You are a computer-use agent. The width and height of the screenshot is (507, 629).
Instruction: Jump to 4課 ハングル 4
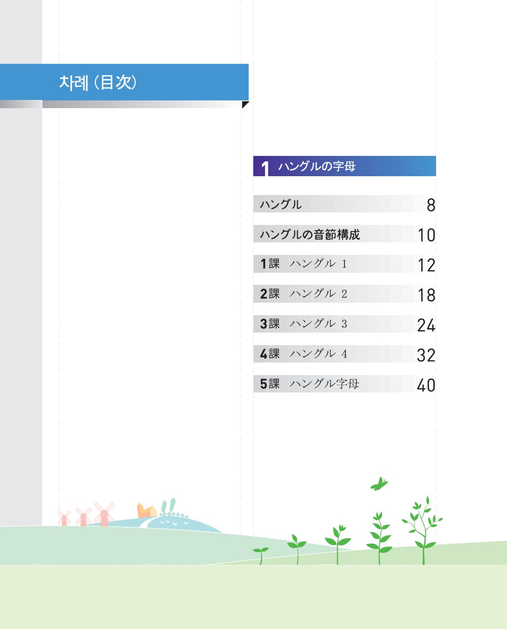point(304,354)
